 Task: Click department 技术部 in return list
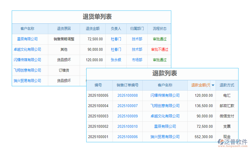(x=137, y=39)
